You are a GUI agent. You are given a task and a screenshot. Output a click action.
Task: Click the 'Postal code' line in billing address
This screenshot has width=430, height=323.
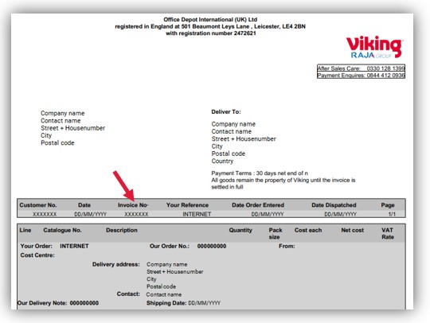click(x=57, y=142)
